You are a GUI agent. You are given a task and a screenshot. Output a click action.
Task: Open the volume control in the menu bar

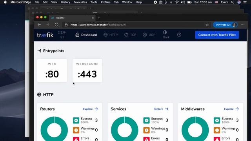pos(183,2)
